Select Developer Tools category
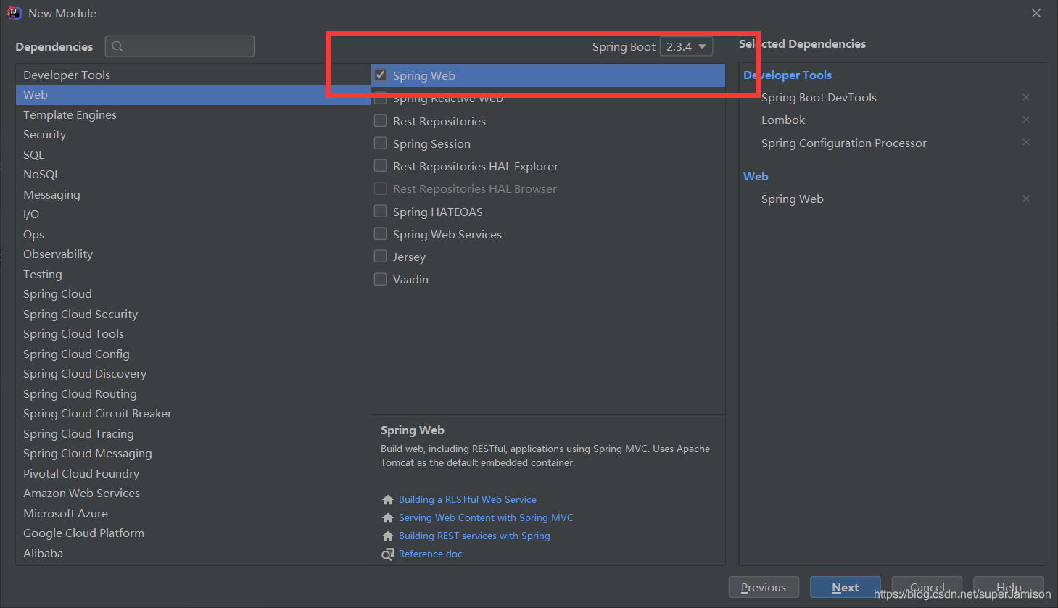 click(193, 75)
